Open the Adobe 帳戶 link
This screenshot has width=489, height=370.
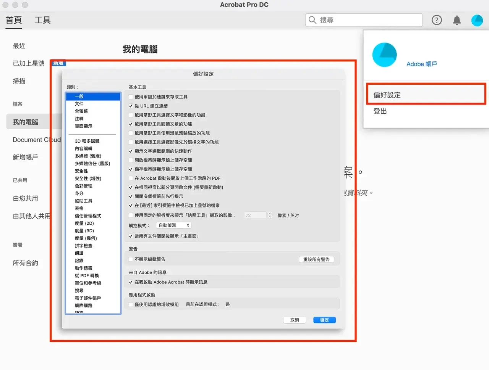click(422, 64)
